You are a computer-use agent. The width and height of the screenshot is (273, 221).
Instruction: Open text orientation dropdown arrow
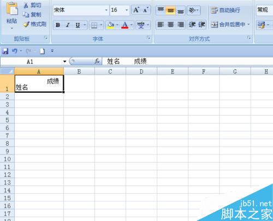coord(198,10)
